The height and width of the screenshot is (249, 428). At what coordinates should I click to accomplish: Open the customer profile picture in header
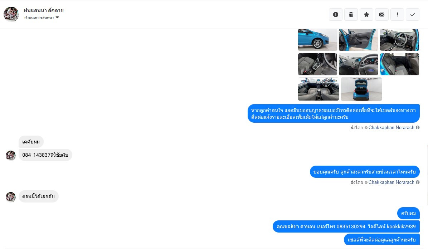click(x=11, y=14)
